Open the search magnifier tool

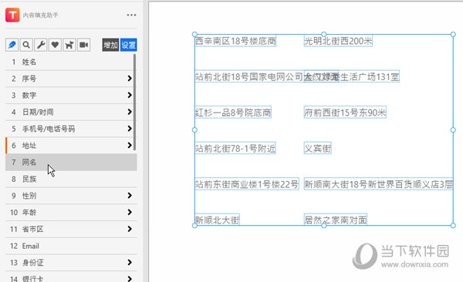point(26,45)
